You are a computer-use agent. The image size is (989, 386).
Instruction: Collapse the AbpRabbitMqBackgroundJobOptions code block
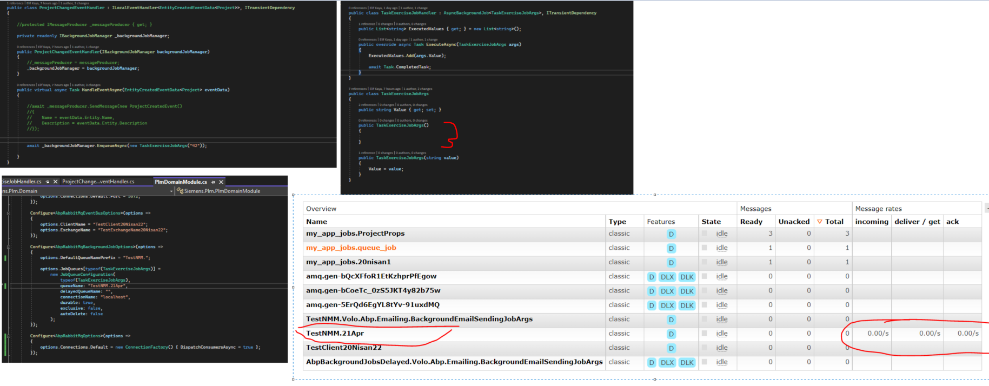[x=9, y=247]
